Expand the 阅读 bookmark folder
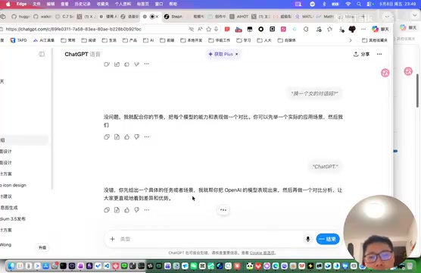Image resolution: width=421 pixels, height=273 pixels. click(x=89, y=40)
